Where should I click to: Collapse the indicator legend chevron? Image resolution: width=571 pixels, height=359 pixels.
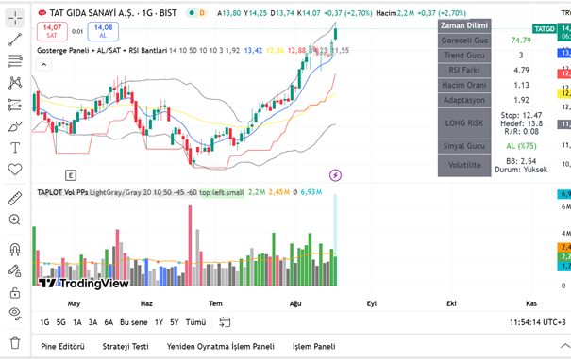43,65
